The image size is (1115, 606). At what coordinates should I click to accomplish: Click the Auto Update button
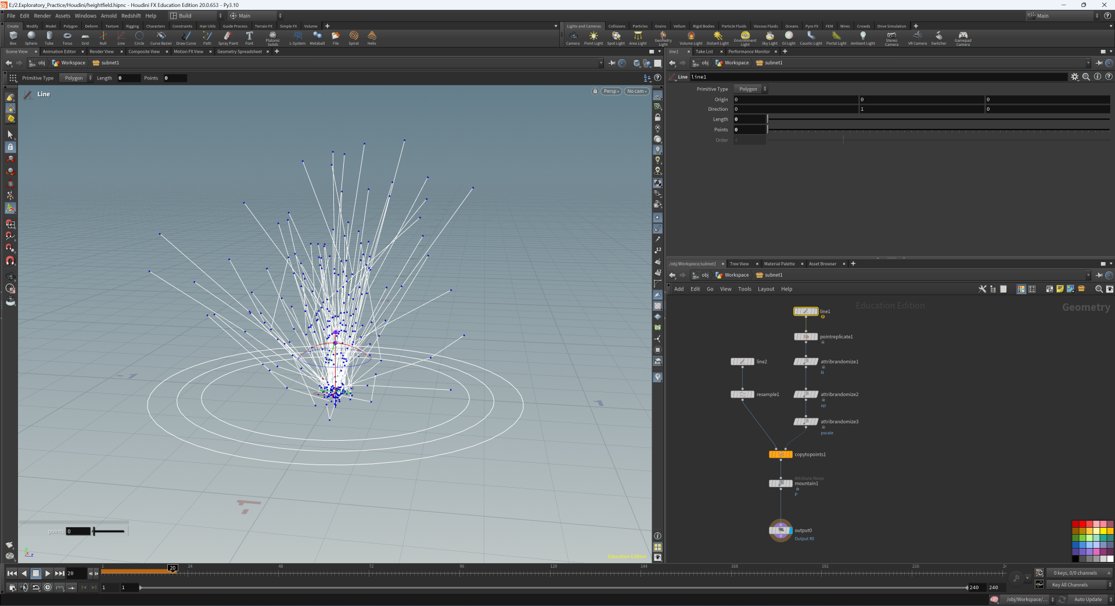[1087, 599]
